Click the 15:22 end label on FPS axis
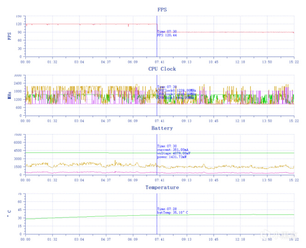 pyautogui.click(x=294, y=62)
